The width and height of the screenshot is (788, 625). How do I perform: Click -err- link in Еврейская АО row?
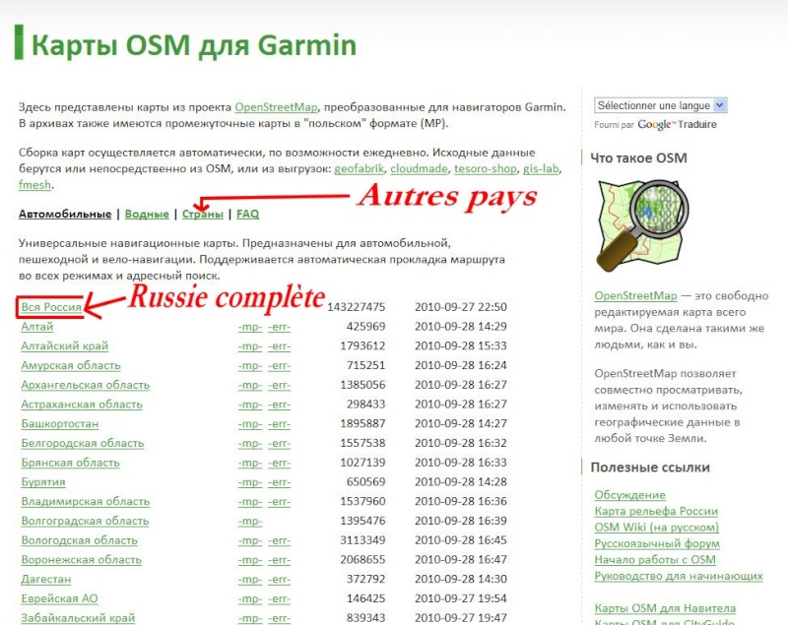click(279, 599)
